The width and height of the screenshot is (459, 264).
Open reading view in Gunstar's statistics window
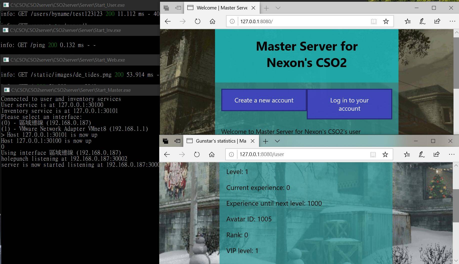(x=373, y=155)
